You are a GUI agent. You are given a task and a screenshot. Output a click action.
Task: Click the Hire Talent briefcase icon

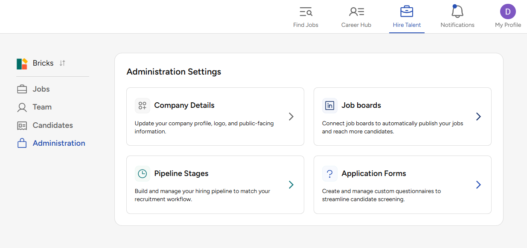pos(407,12)
